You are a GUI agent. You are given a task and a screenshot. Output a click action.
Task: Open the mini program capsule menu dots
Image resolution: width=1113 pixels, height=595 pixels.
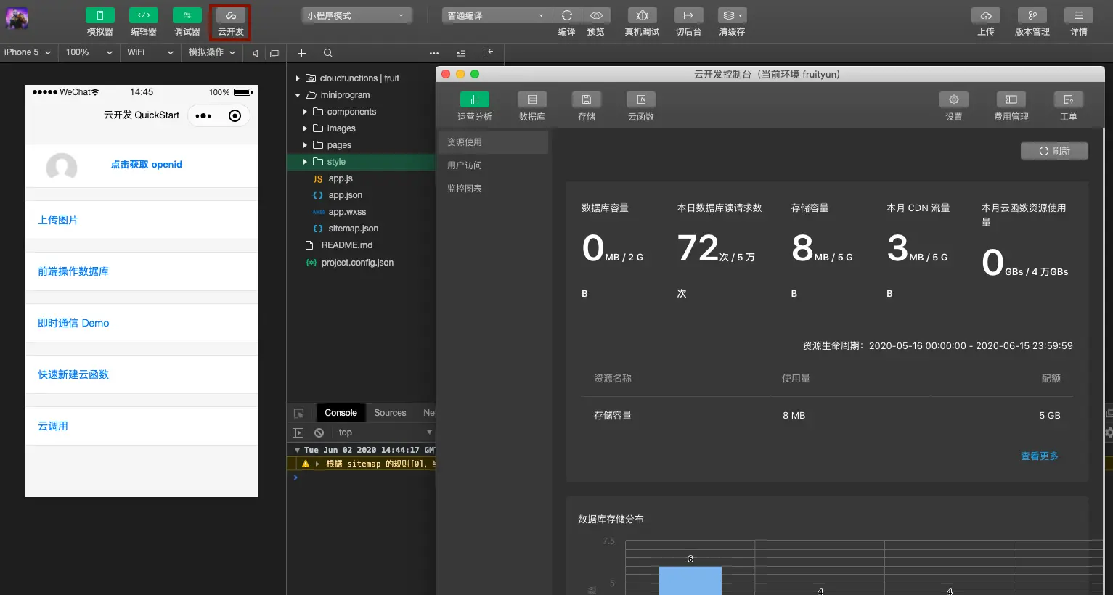click(203, 116)
